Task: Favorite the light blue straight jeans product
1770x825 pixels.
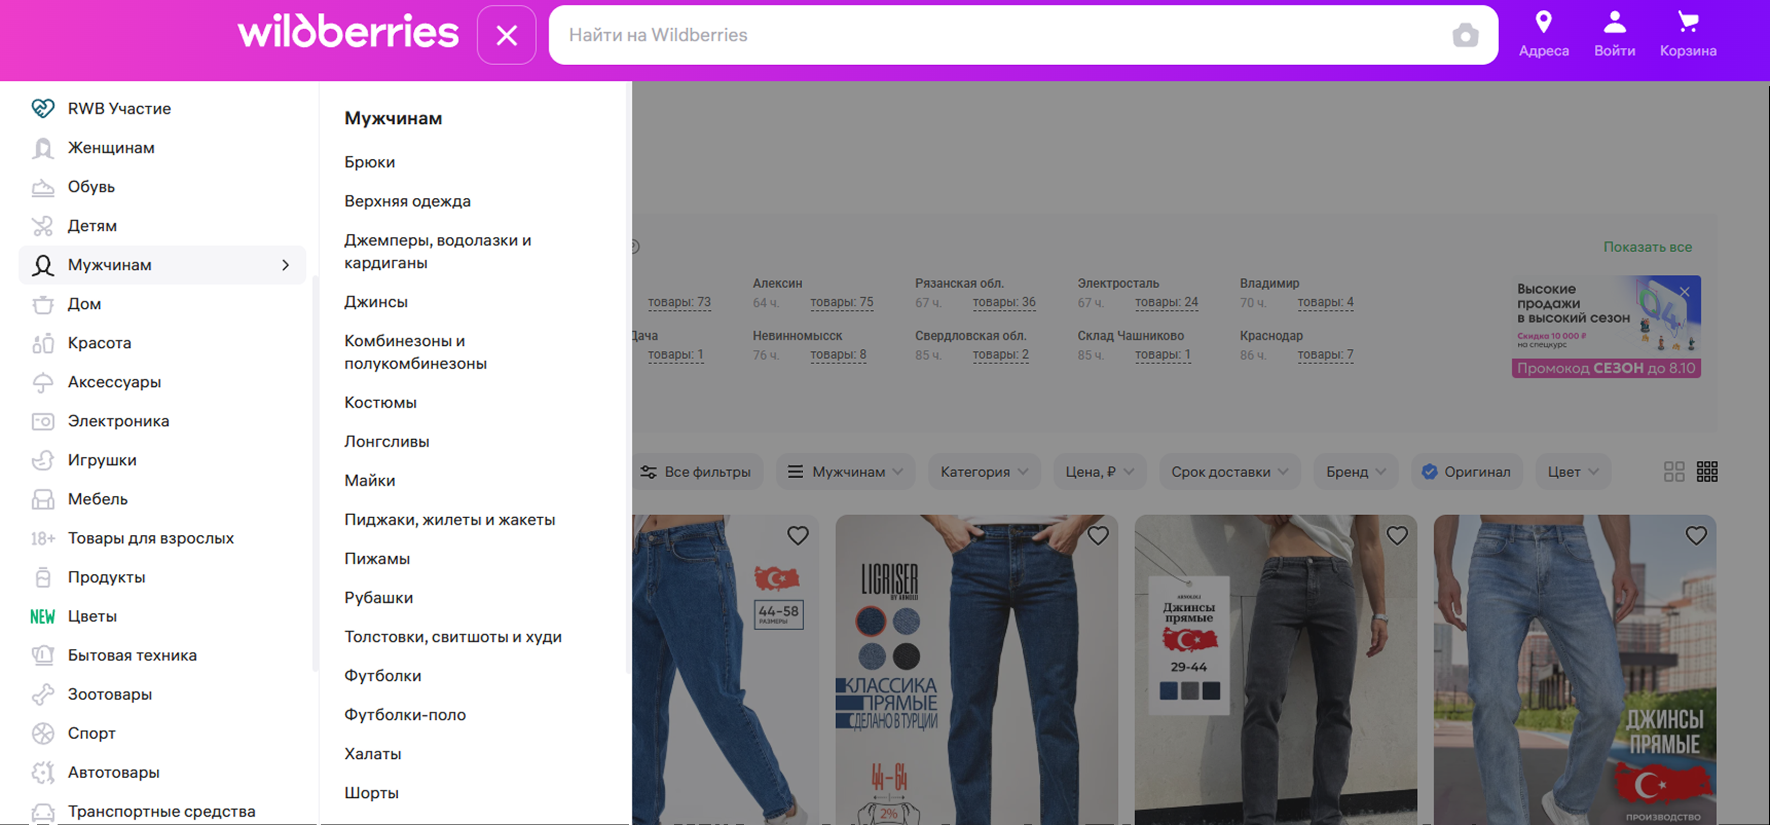Action: (x=1696, y=535)
